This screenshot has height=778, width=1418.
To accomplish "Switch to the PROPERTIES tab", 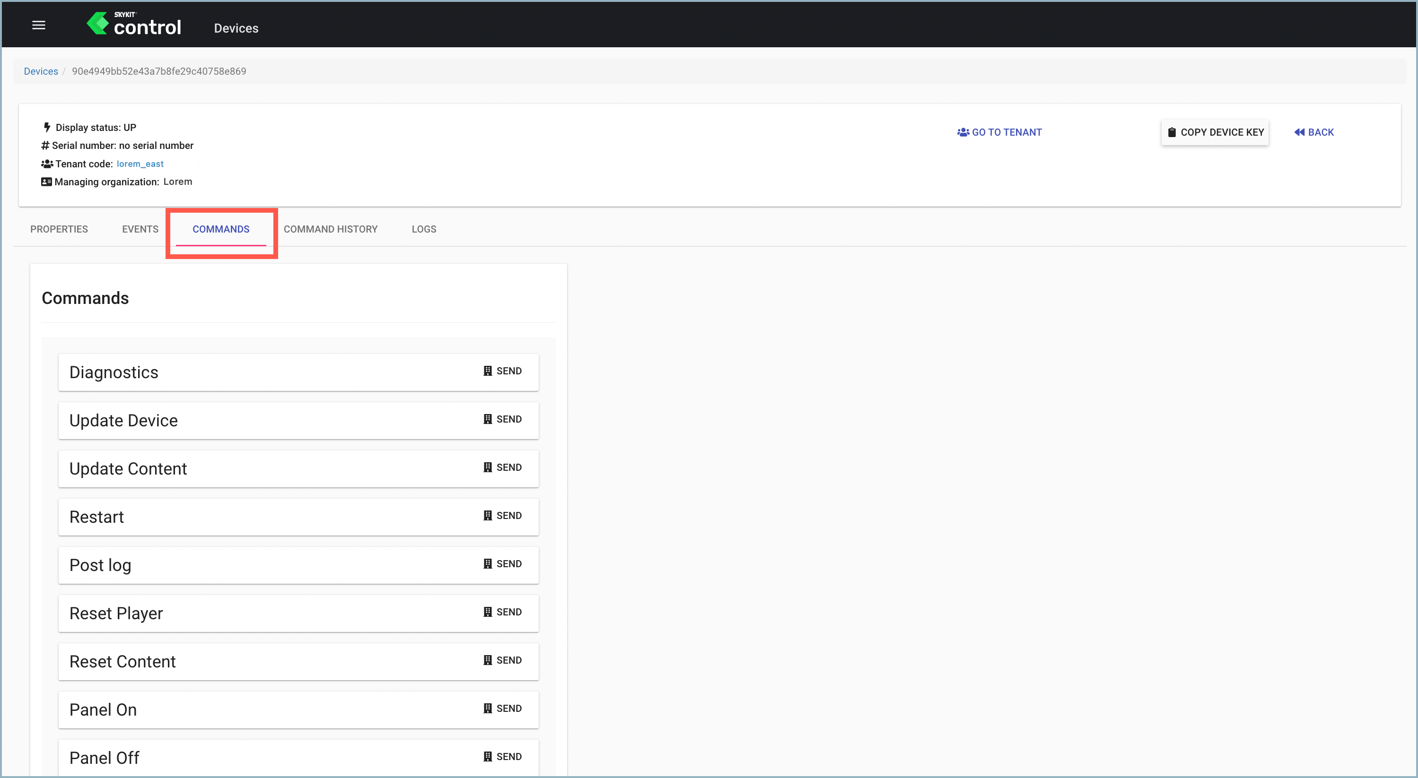I will coord(59,229).
